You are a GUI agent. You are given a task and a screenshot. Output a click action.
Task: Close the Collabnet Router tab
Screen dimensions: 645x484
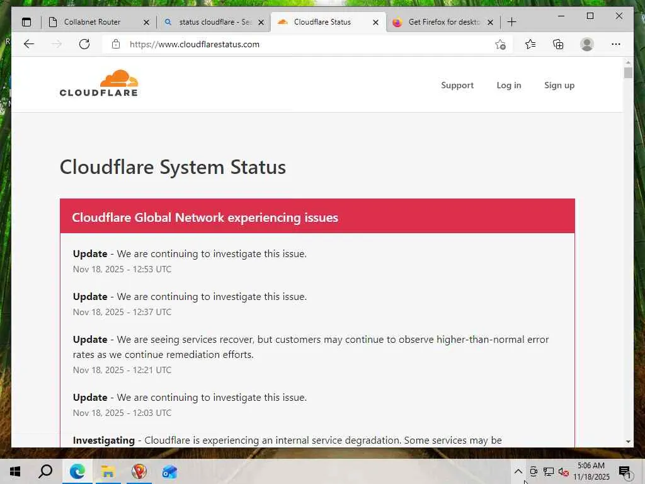[x=146, y=23]
